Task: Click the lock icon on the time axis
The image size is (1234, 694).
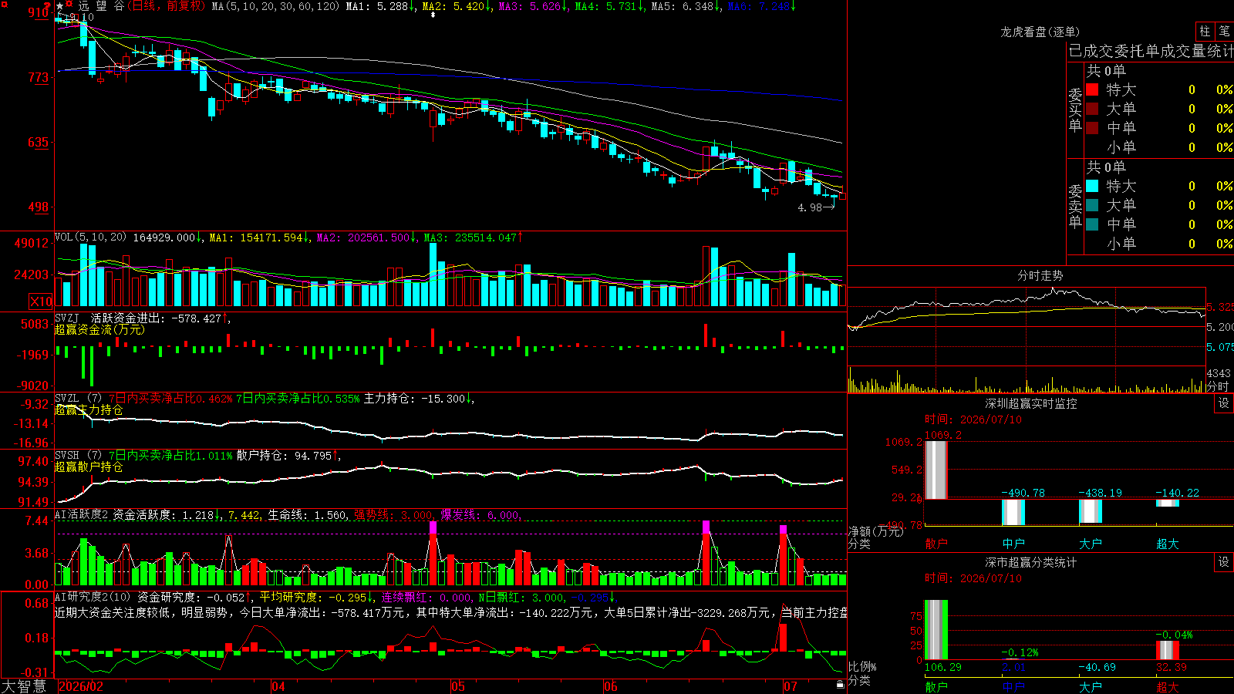Action: [840, 684]
